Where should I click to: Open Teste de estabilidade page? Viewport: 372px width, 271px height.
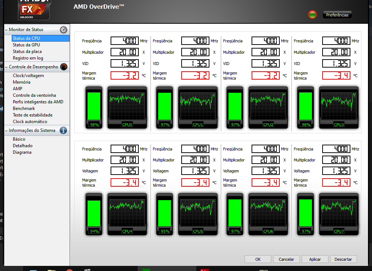click(33, 115)
